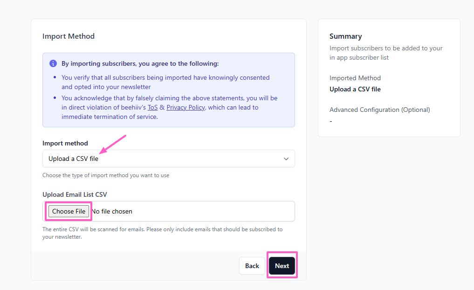Click 'Advanced Configuration (Optional)' in the Summary
474x290 pixels.
(379, 110)
